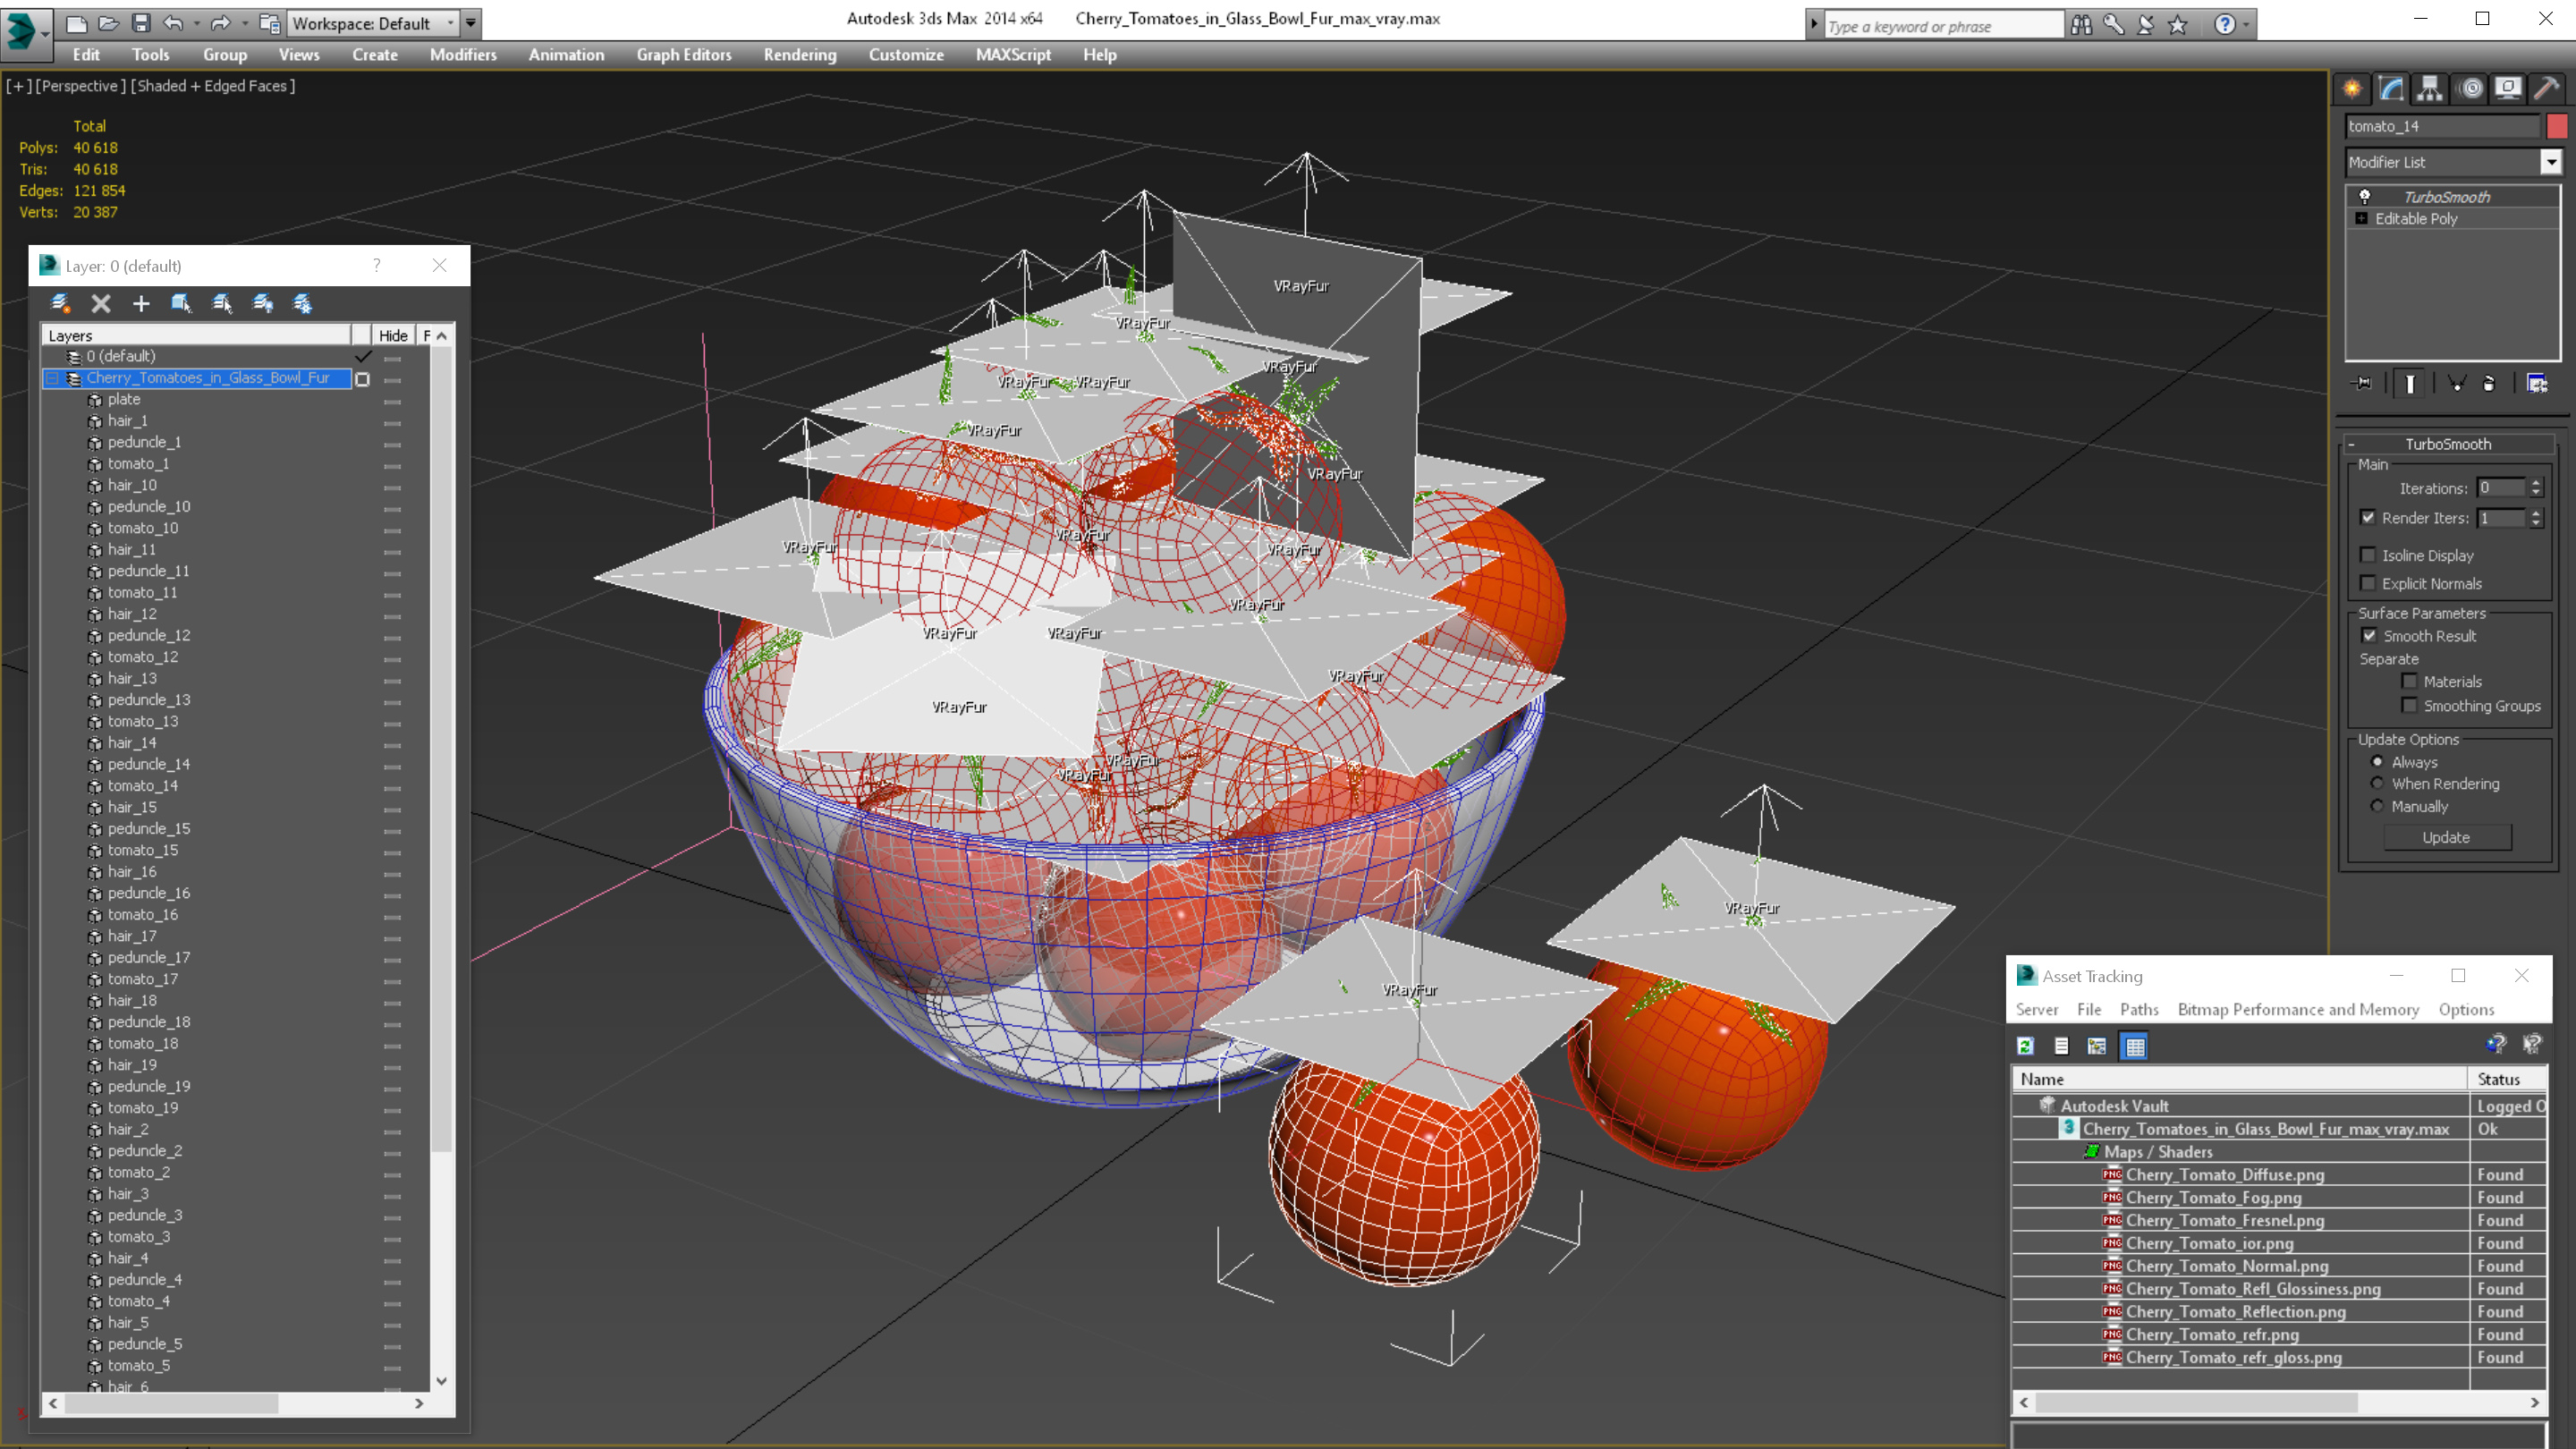Click the Create New Layer icon in Layer dialog
This screenshot has height=1449, width=2576.
pos(60,303)
